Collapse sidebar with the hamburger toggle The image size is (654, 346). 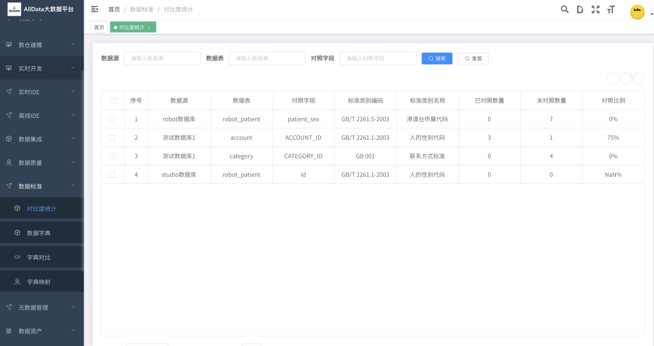tap(94, 9)
